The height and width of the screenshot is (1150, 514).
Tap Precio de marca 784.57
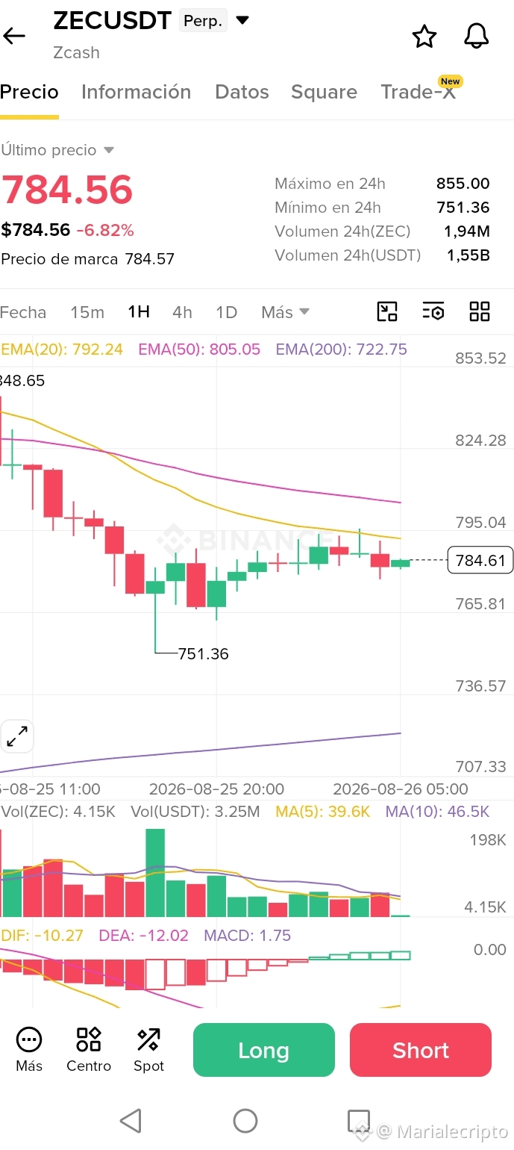coord(87,259)
